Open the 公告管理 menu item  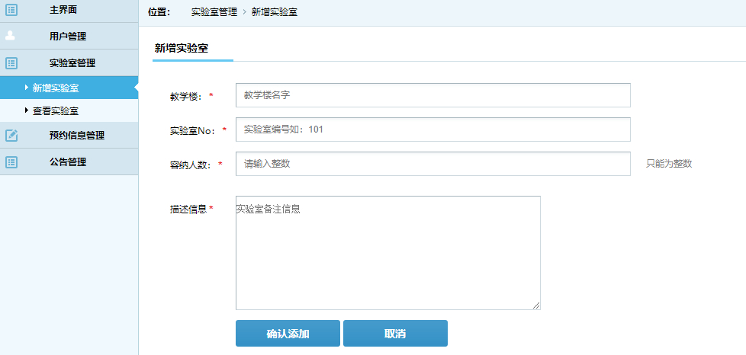pos(69,162)
